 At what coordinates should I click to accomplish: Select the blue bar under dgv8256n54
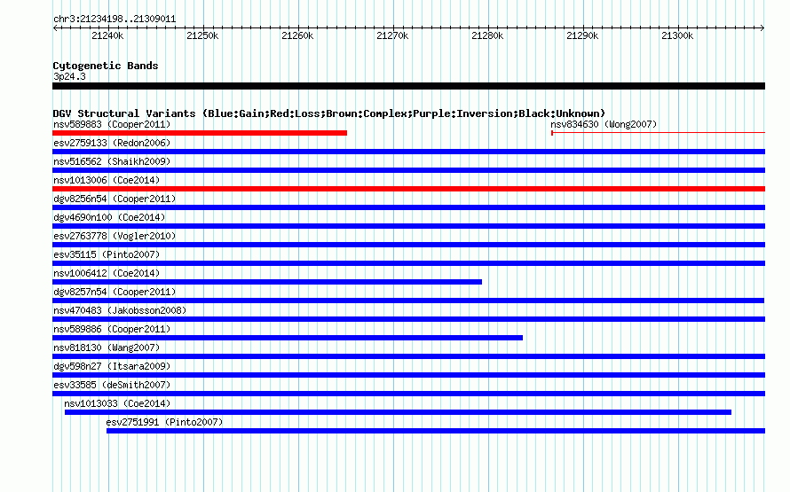pos(408,207)
